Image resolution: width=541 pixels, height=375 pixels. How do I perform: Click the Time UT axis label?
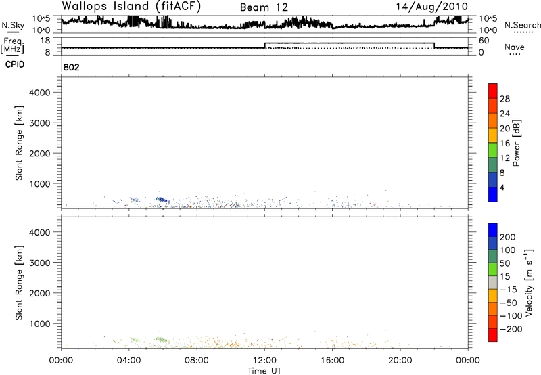click(264, 371)
